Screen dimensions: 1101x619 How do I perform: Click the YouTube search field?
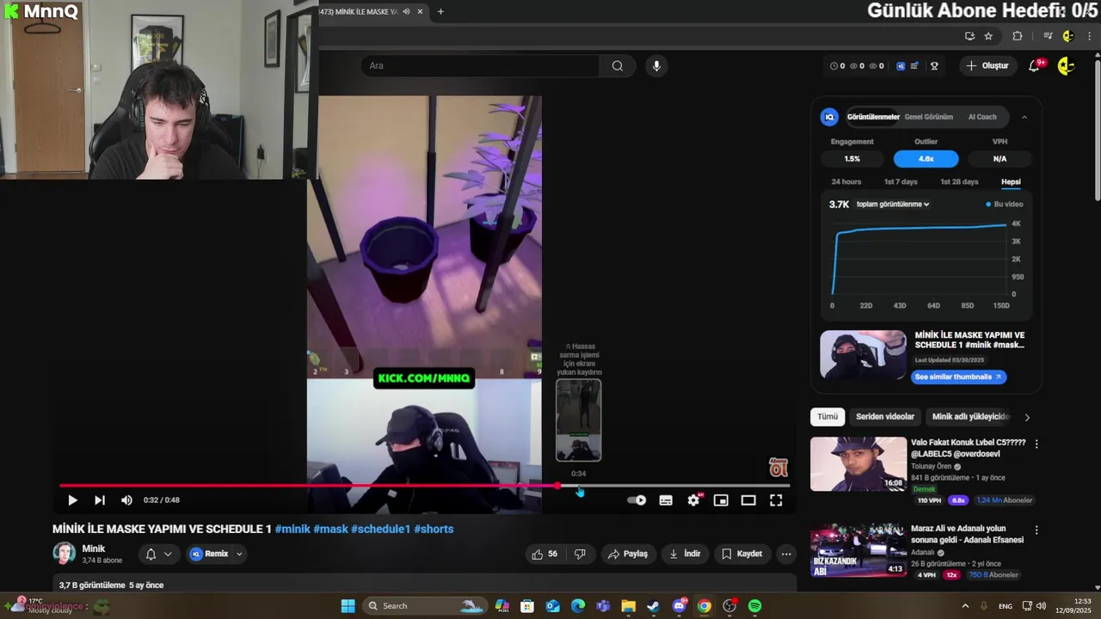point(480,66)
